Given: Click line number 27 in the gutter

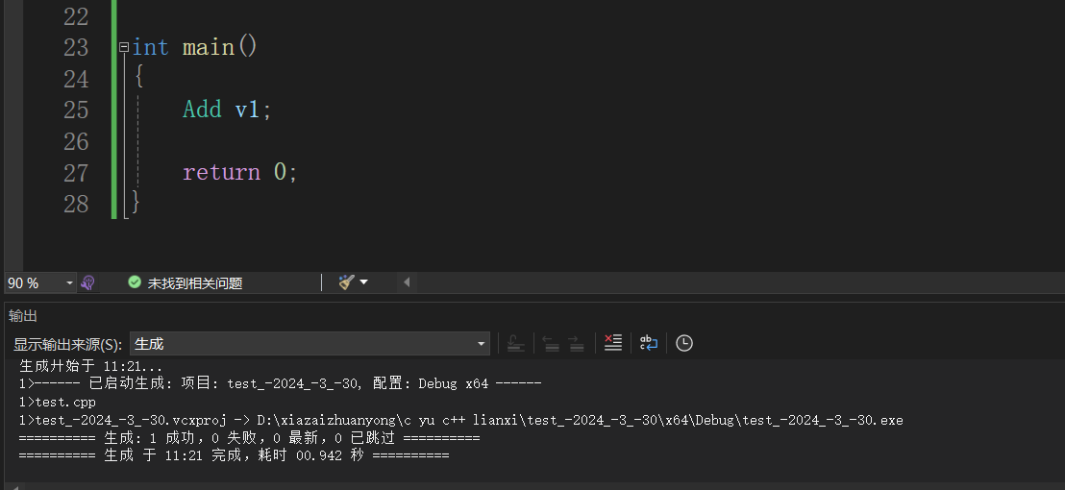Looking at the screenshot, I should pyautogui.click(x=76, y=172).
